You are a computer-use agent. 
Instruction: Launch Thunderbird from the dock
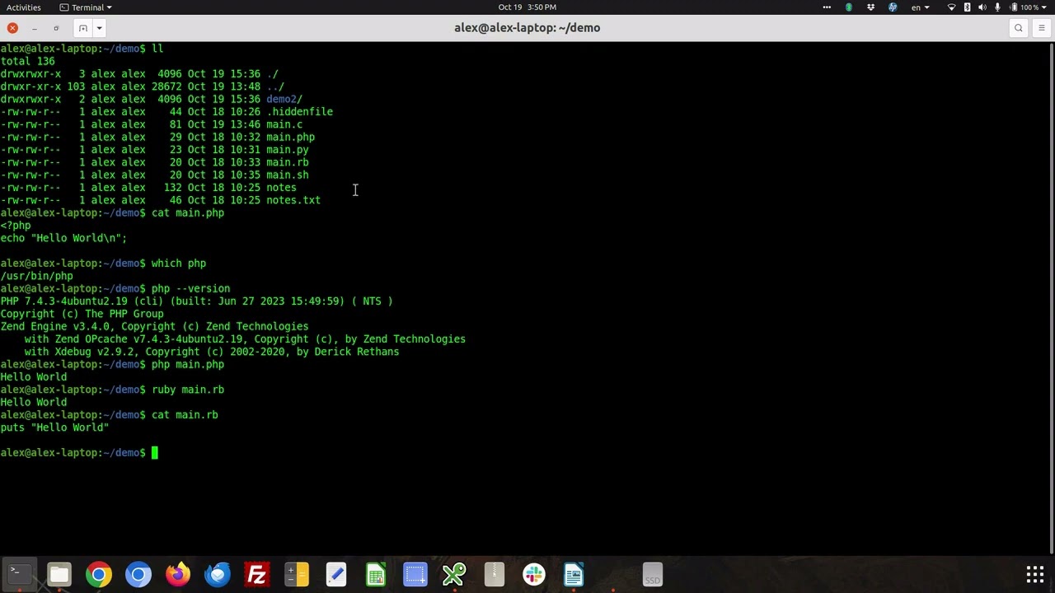pos(218,574)
